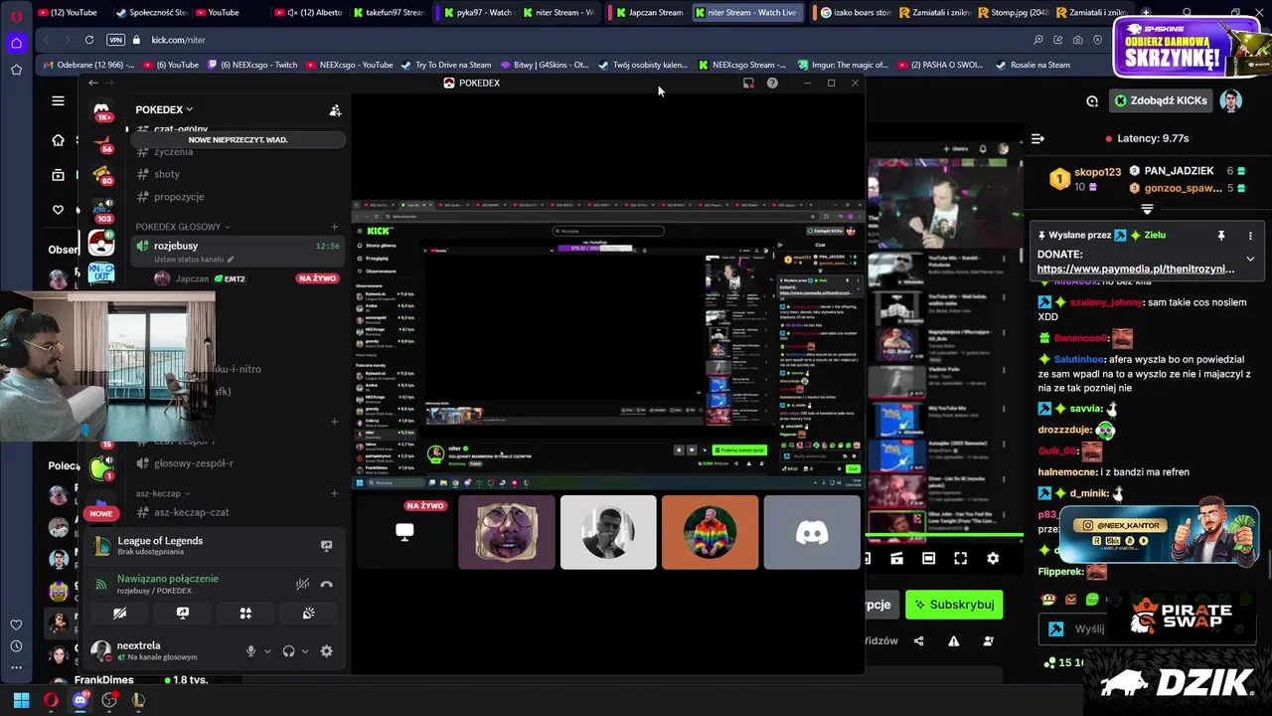1272x716 pixels.
Task: Turn on the camera in Discord voice panel
Action: click(119, 614)
